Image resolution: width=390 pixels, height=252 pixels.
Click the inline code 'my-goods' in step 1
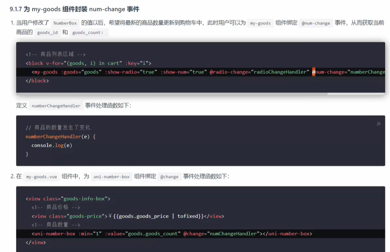pos(260,23)
